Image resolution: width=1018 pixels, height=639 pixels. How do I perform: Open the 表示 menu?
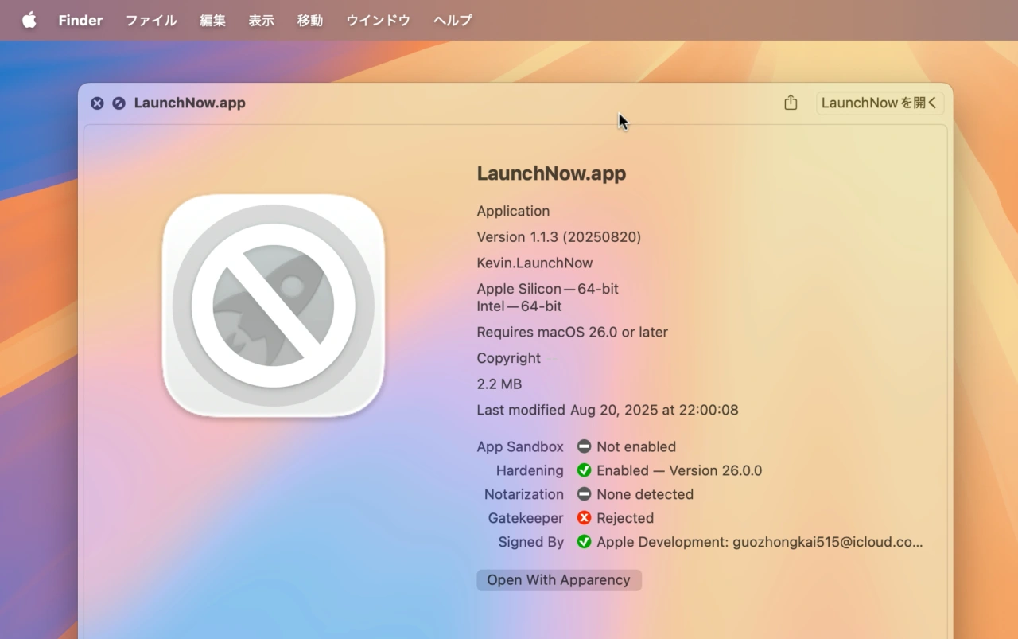[261, 20]
